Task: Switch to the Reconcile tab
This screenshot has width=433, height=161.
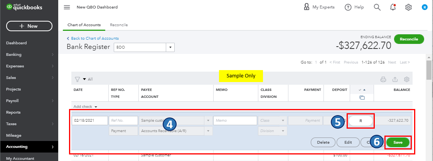Action: pyautogui.click(x=119, y=25)
